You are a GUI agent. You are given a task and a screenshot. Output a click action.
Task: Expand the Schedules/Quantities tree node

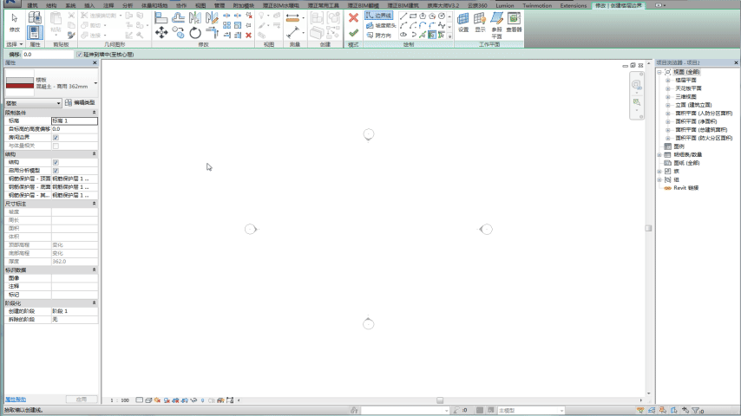[x=659, y=155]
